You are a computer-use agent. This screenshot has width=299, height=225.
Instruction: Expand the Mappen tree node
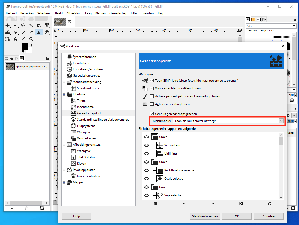click(64, 182)
